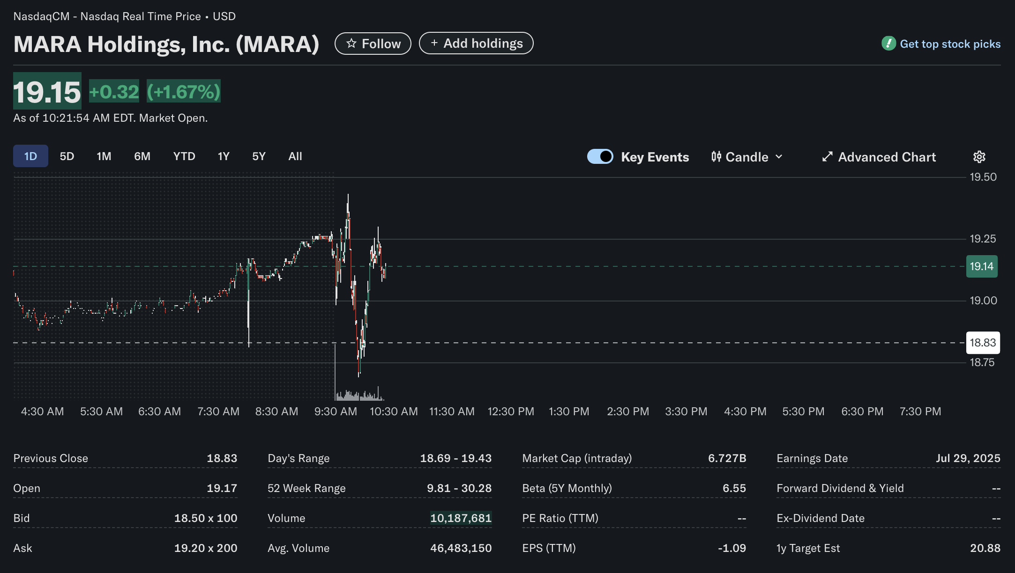This screenshot has height=573, width=1015.
Task: Toggle the Key Events switch
Action: pyautogui.click(x=600, y=156)
